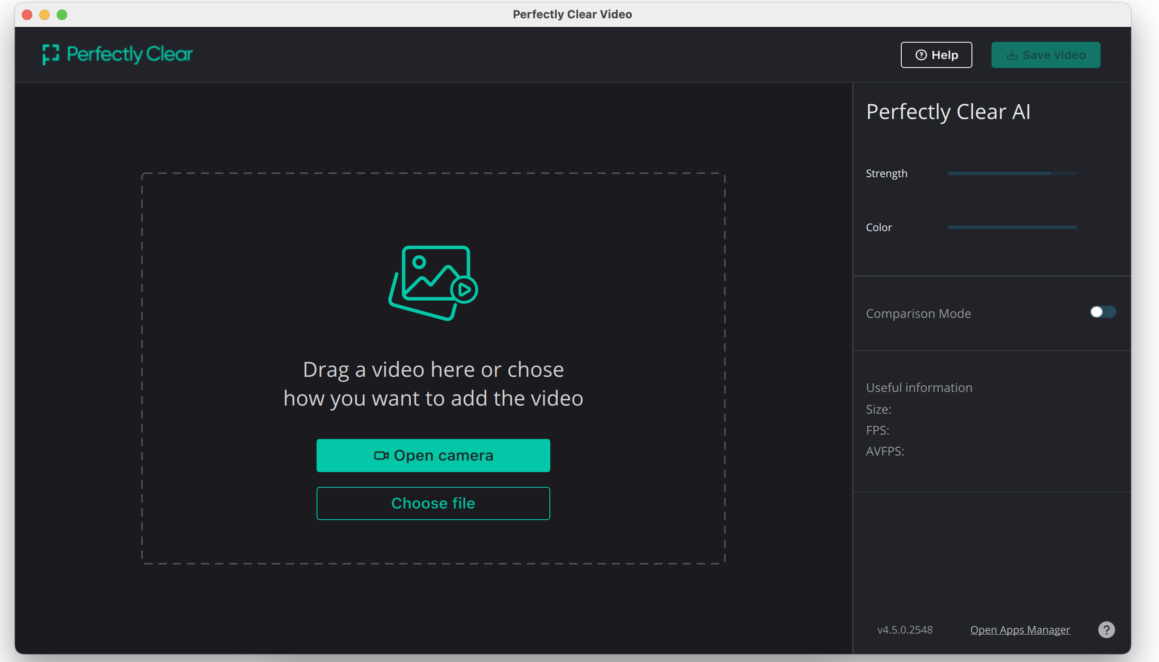Open the Help button
The width and height of the screenshot is (1159, 662).
coord(936,55)
